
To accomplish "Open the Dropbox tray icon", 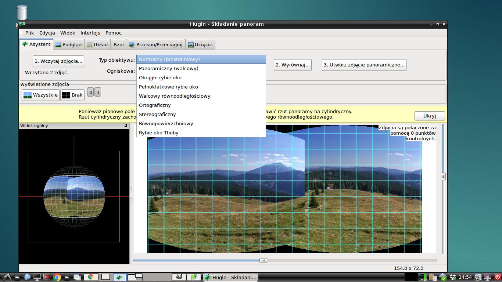I will coord(453,277).
